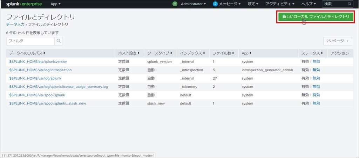Viewport: 359px width, 158px height.
Task: Click the _telemetry index cell
Action: tap(188, 87)
